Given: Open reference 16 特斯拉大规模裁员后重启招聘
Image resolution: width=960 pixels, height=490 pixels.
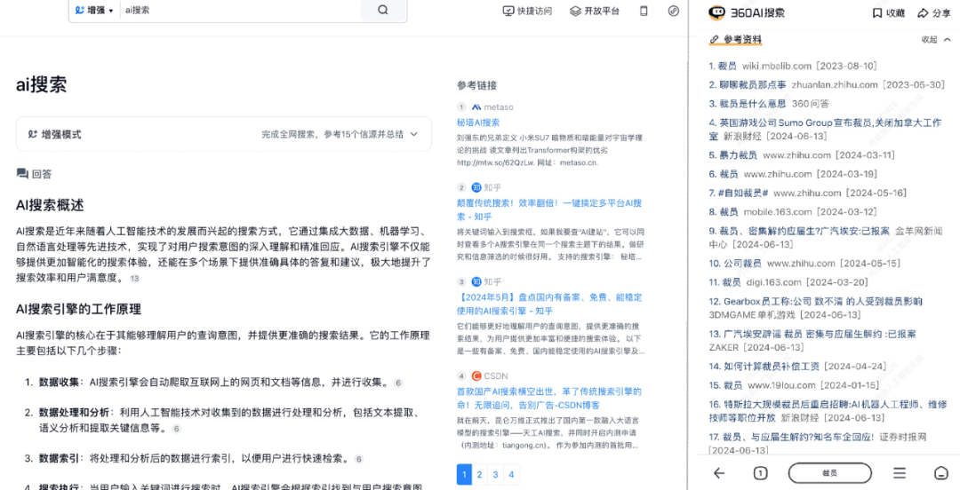Looking at the screenshot, I should point(828,411).
